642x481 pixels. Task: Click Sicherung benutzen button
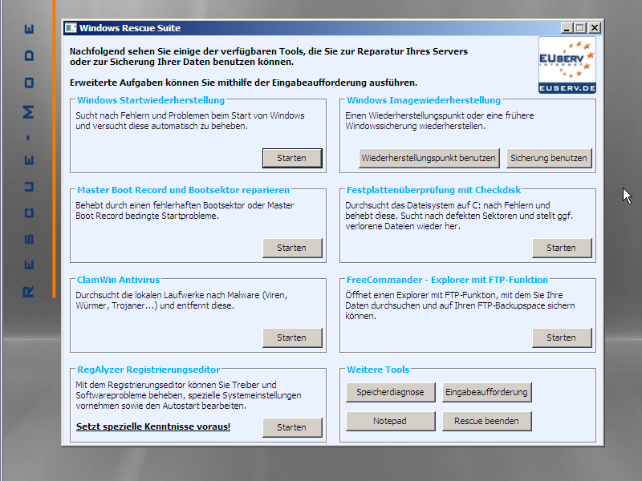[x=549, y=158]
